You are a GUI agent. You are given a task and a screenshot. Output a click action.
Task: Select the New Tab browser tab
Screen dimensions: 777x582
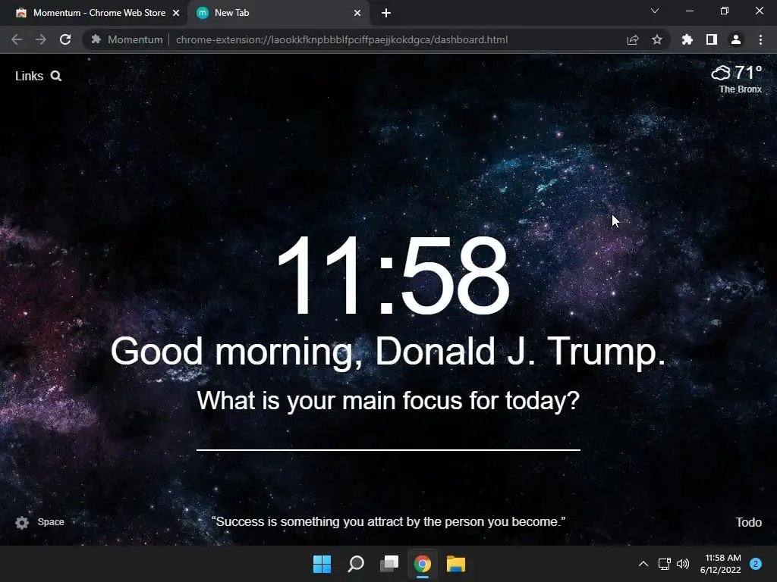(276, 13)
